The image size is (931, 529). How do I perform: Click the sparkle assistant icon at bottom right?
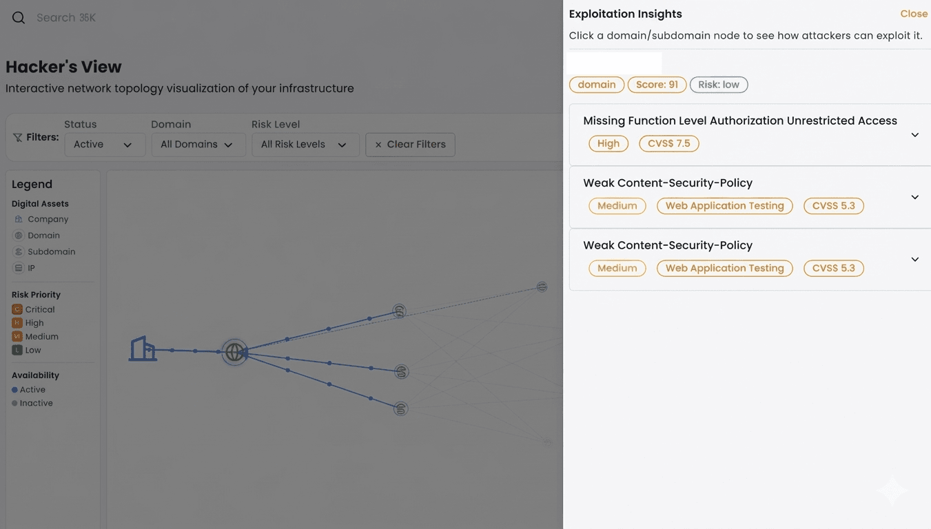[892, 490]
